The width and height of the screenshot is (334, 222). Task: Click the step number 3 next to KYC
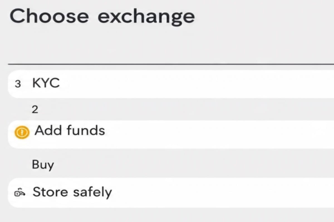coord(18,84)
